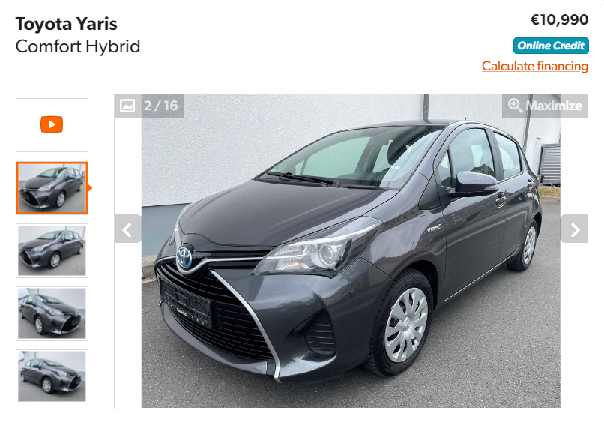Screen dimensions: 604x425
Task: Click the Toyota emblem on the car grille
Action: click(x=184, y=257)
